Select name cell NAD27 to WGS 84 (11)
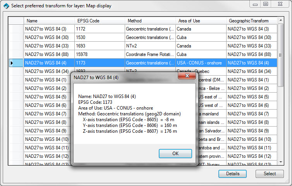 point(47,148)
